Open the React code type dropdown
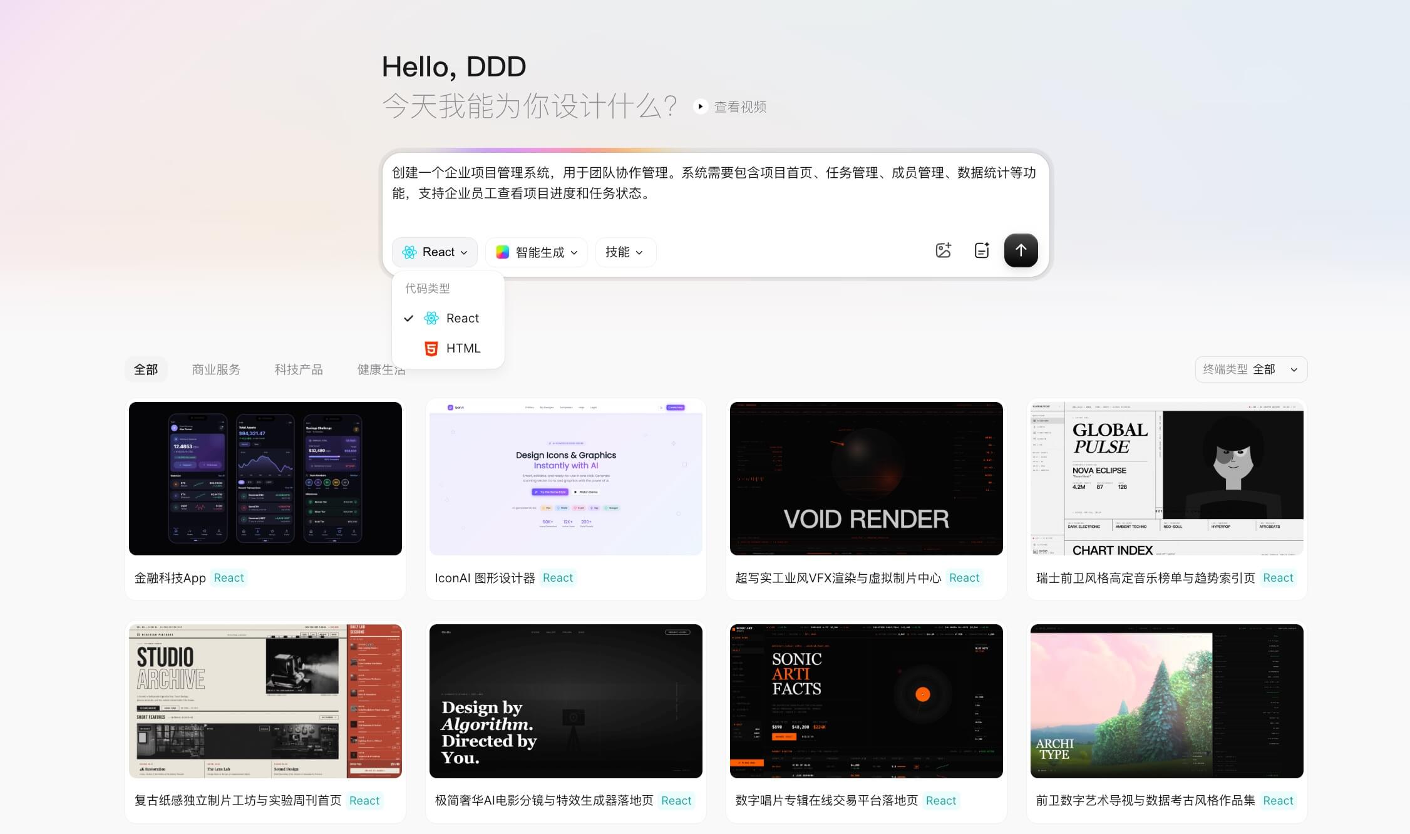This screenshot has width=1410, height=834. (x=435, y=252)
